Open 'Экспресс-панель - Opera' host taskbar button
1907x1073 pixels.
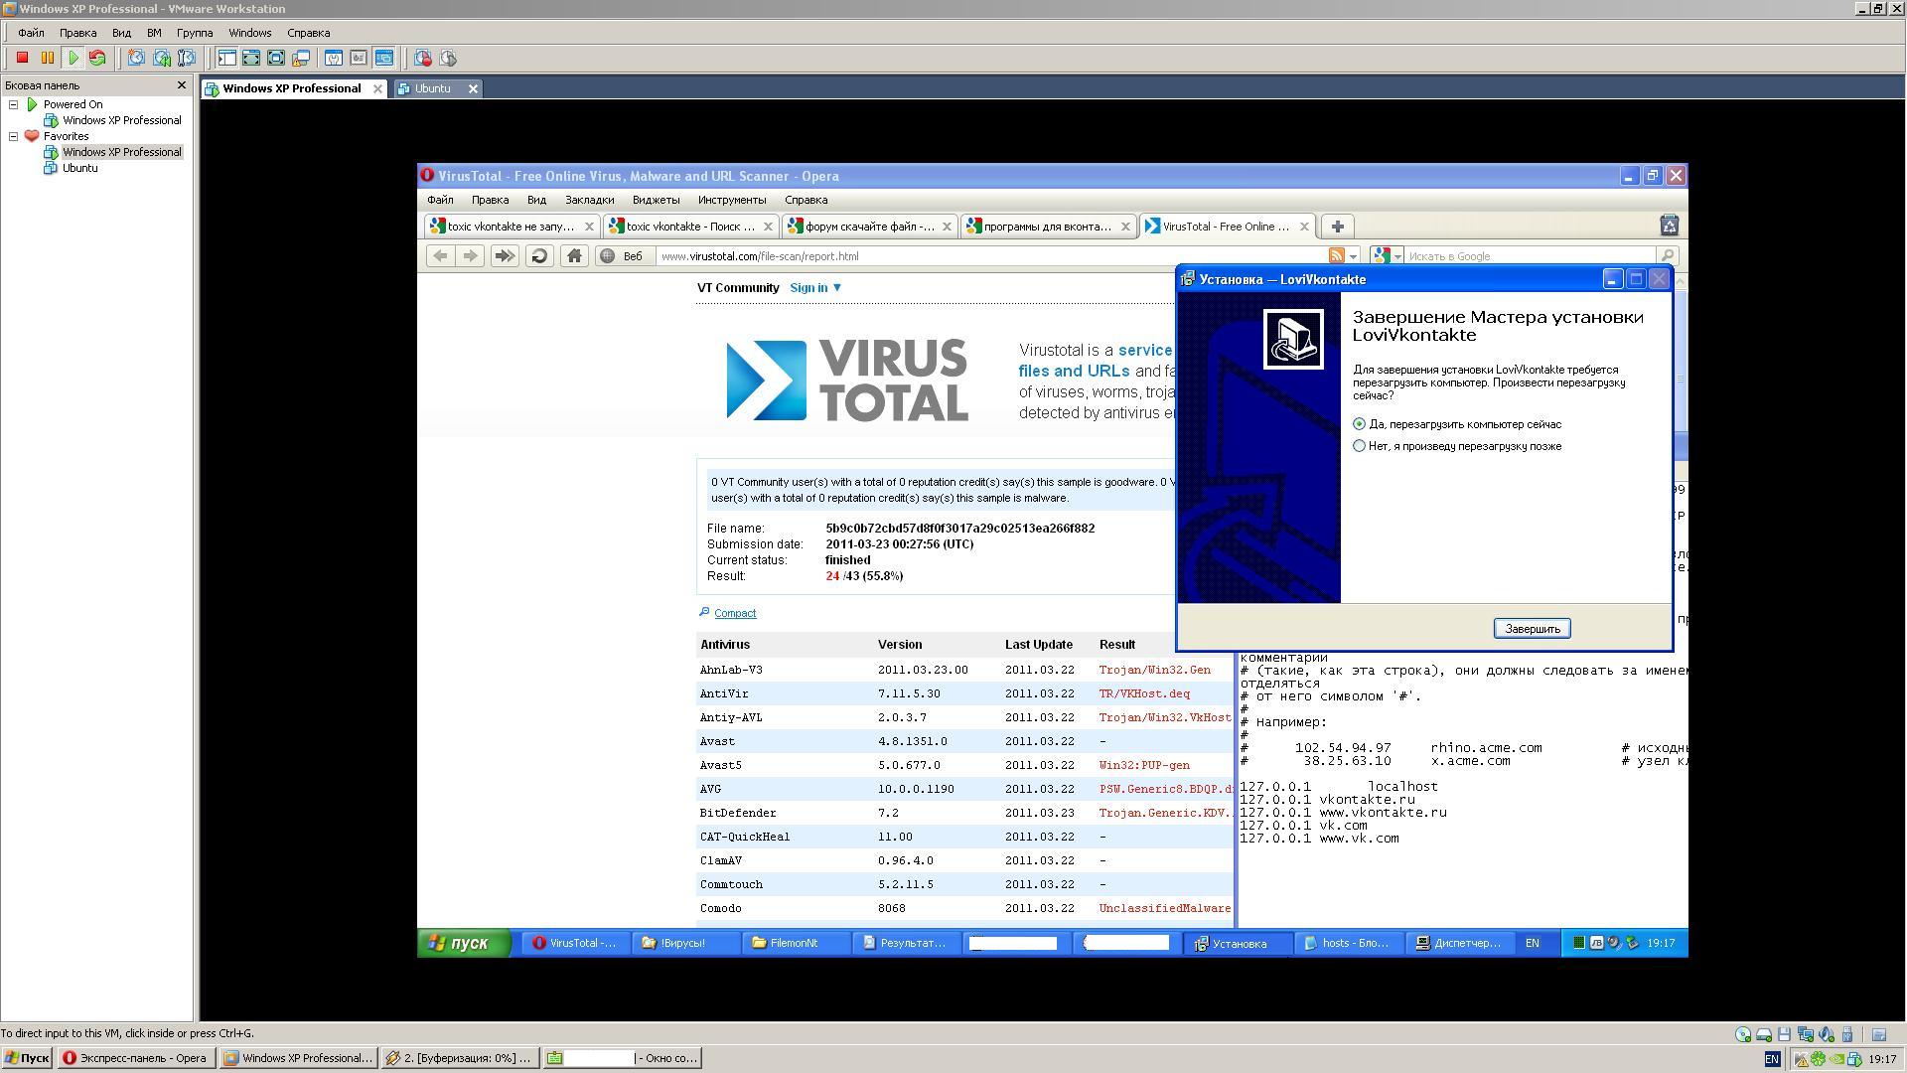[x=136, y=1058]
